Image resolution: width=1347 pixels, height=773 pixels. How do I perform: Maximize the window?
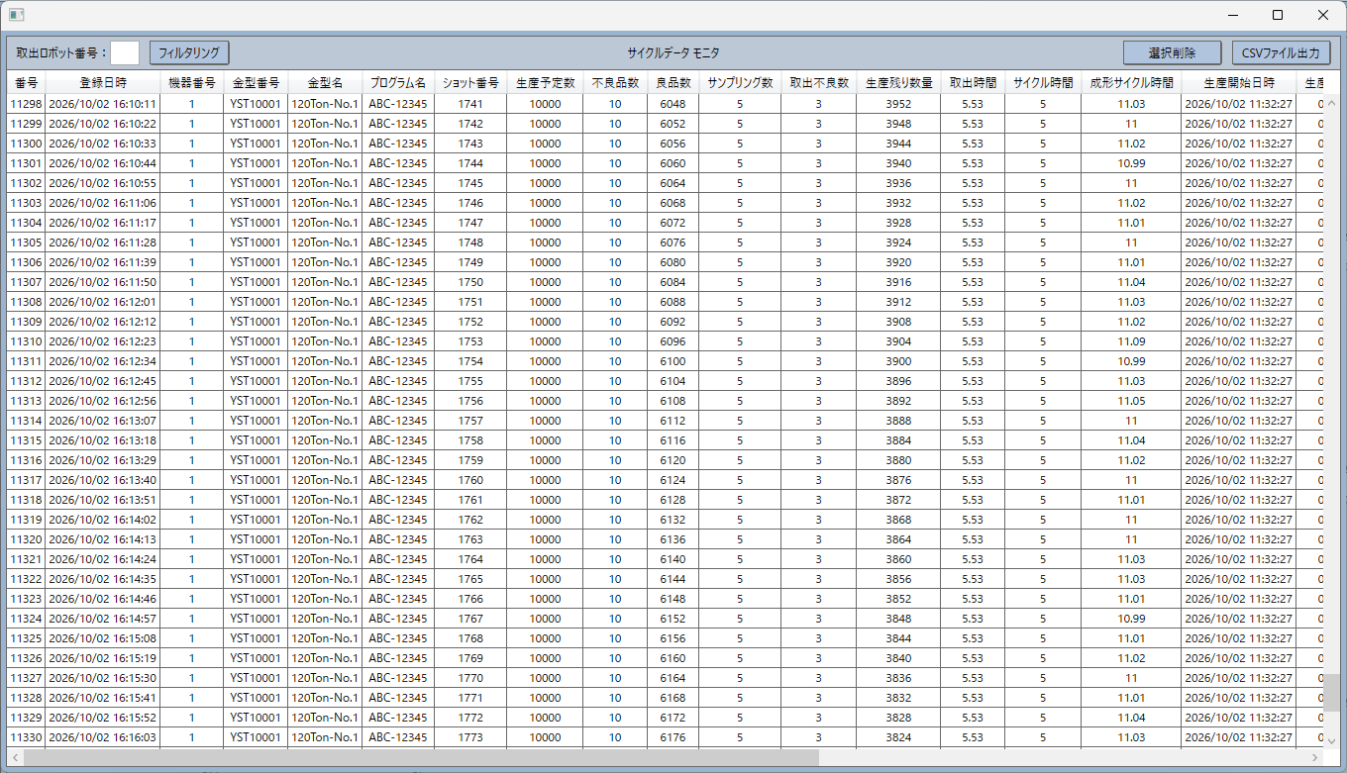point(1278,15)
